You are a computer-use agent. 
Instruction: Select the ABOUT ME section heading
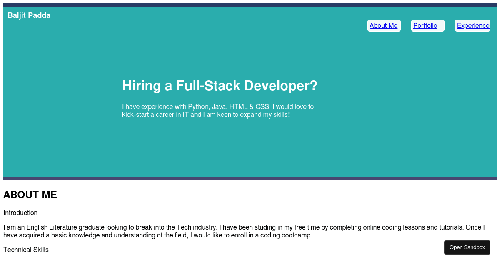(x=30, y=195)
